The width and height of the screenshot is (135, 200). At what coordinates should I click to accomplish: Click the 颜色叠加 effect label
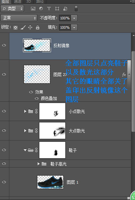pyautogui.click(x=49, y=98)
